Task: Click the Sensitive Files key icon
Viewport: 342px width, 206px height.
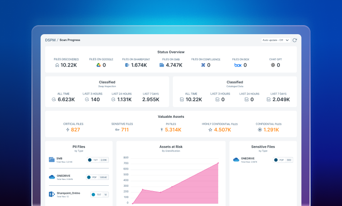Action: click(117, 130)
